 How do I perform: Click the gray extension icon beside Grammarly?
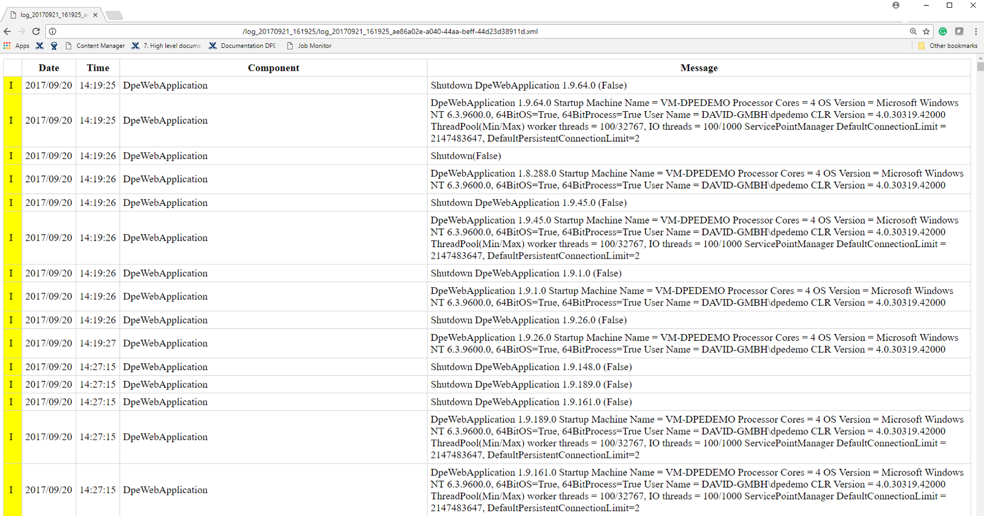tap(959, 32)
